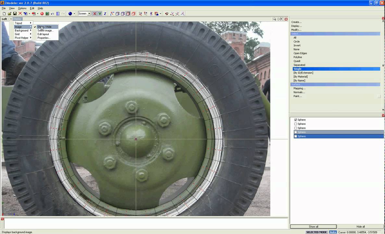Open the Normals... surface command

coord(299,92)
